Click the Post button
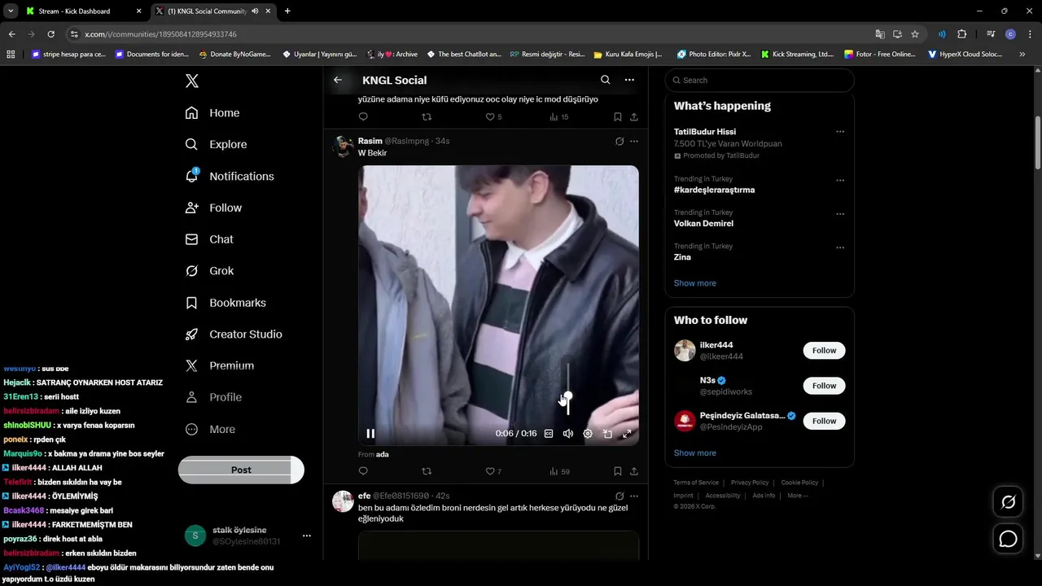1042x586 pixels. click(241, 470)
